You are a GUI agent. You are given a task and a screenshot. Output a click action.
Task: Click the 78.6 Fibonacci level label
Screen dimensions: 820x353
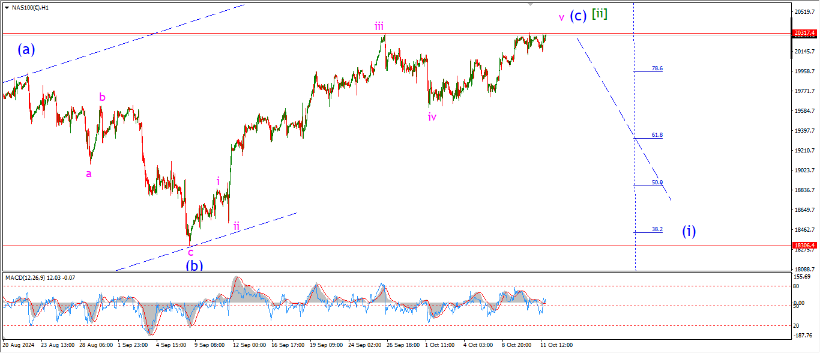657,68
